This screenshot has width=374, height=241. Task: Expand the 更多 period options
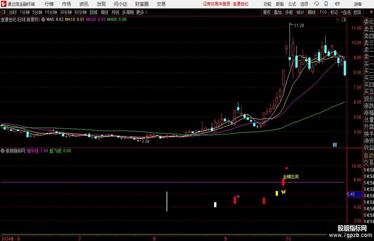(142, 12)
